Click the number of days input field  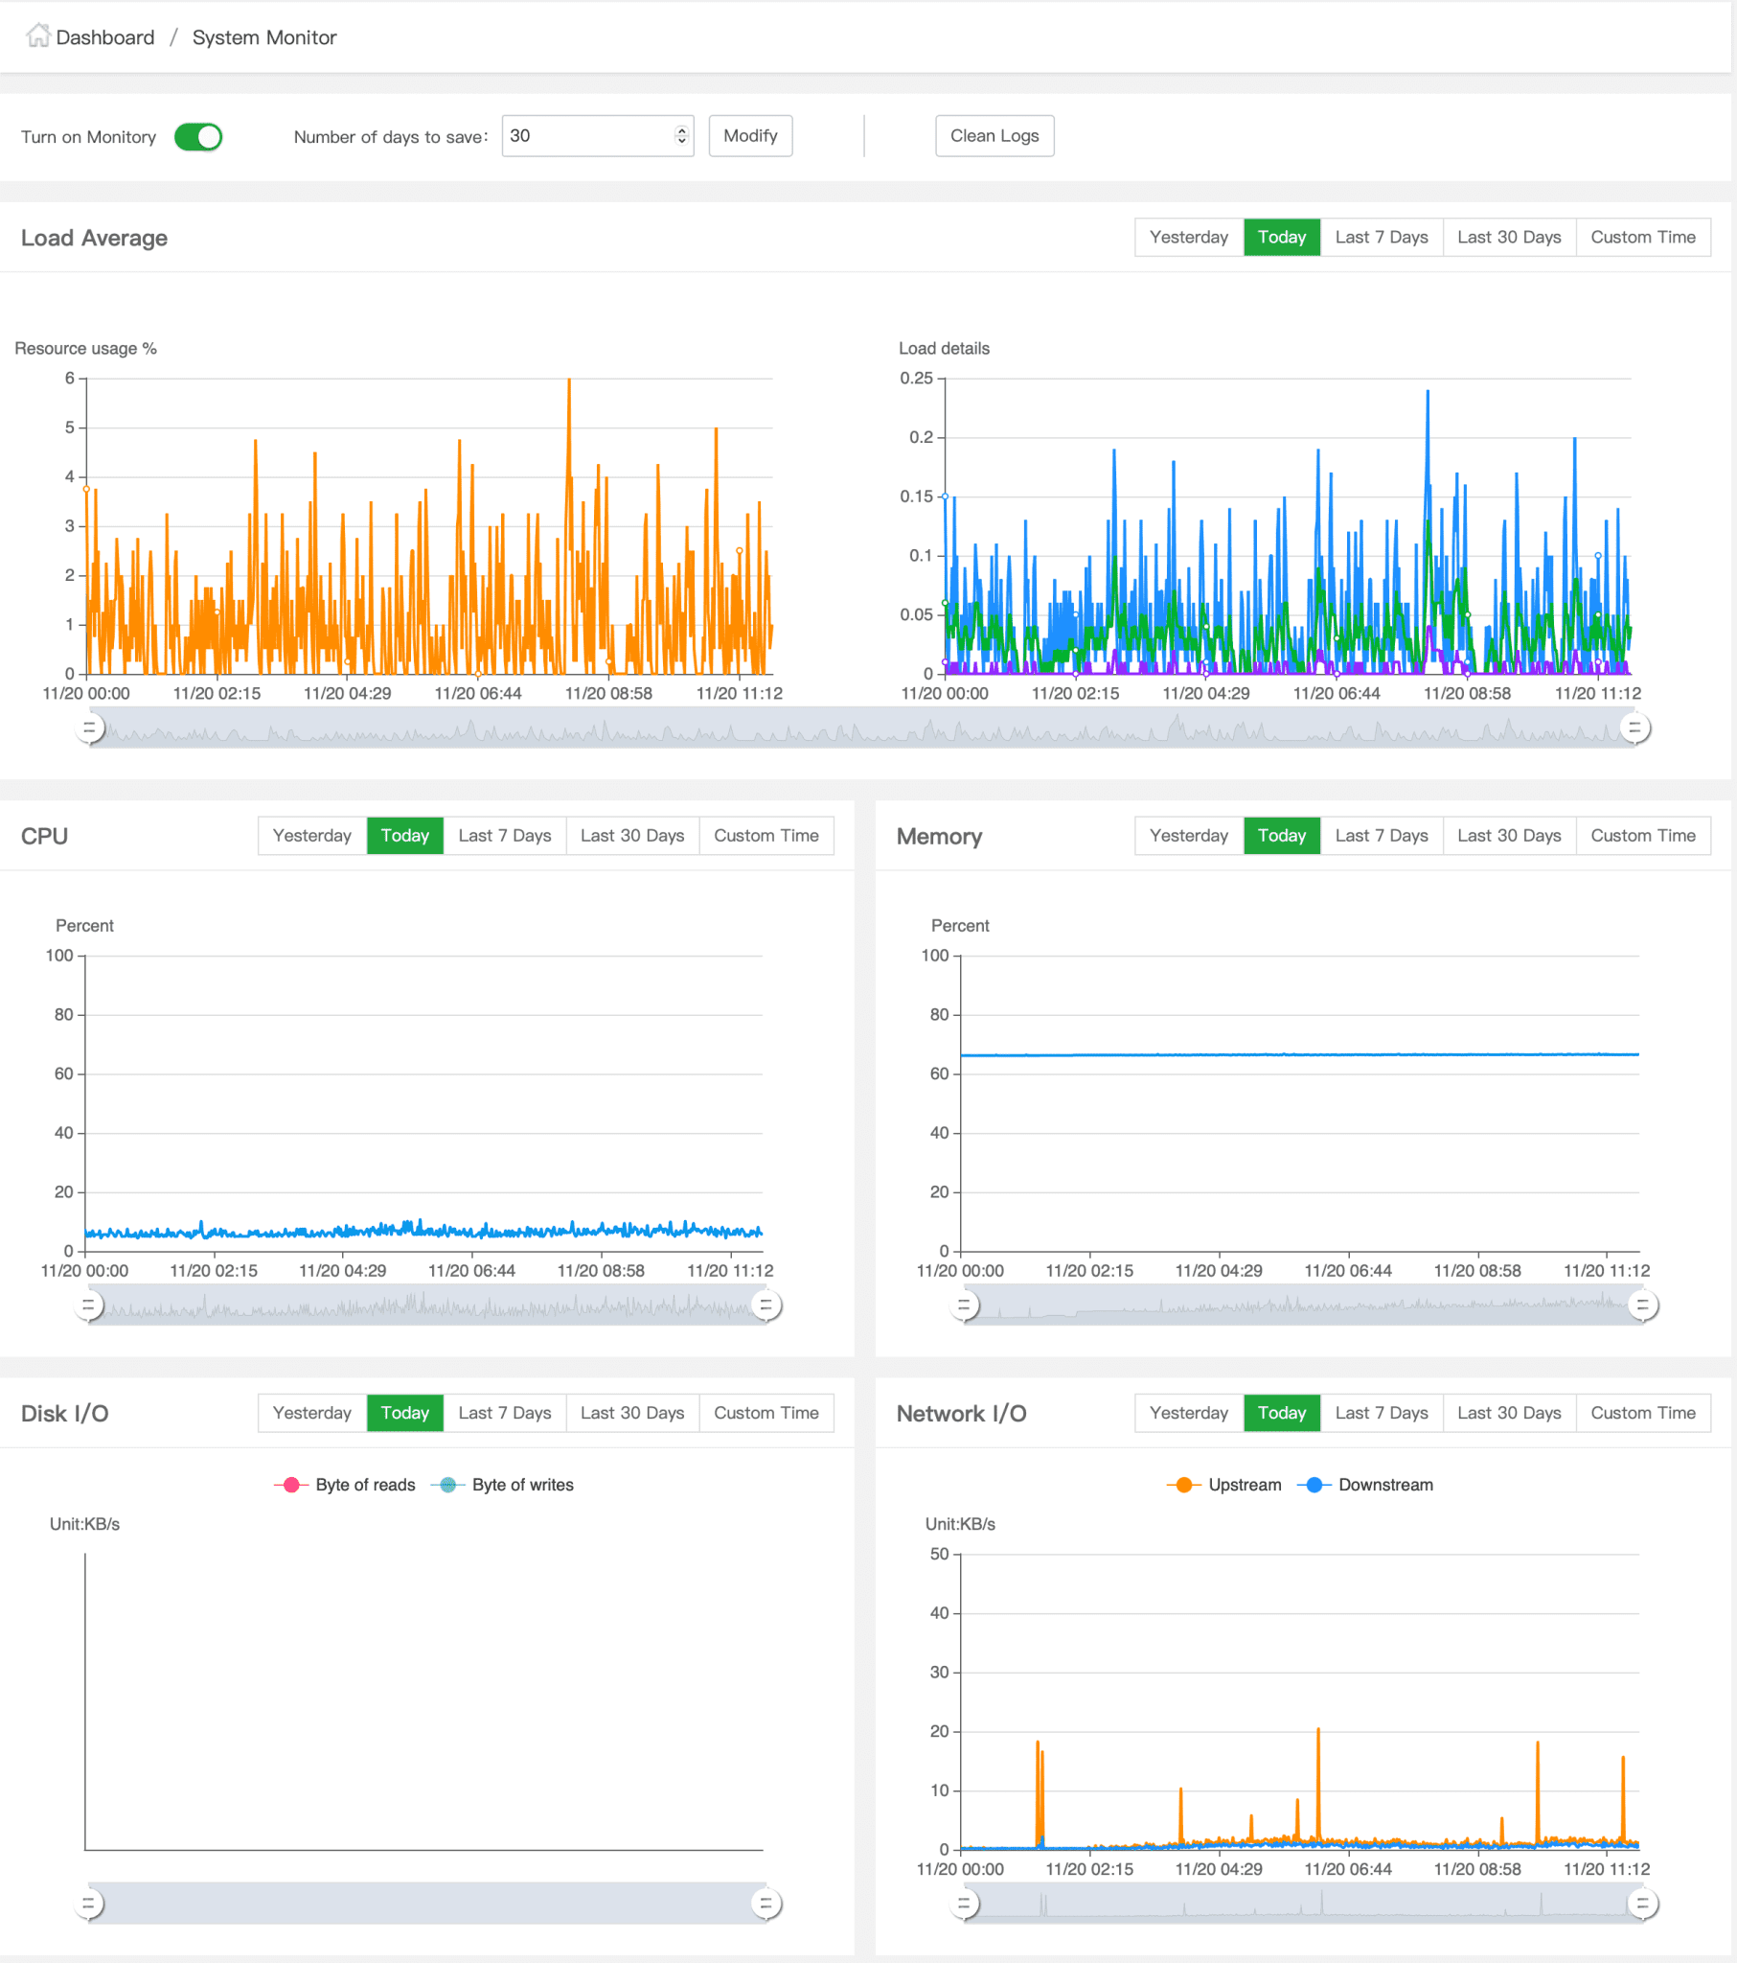[587, 135]
